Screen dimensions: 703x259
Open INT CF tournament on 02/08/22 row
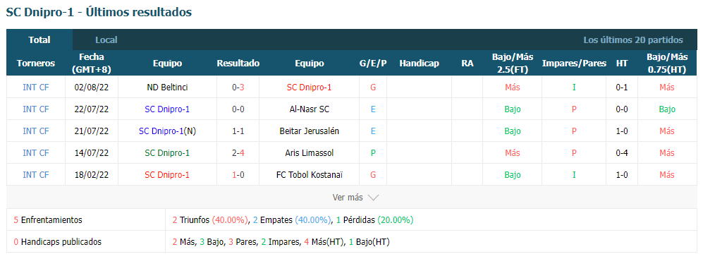(x=36, y=87)
